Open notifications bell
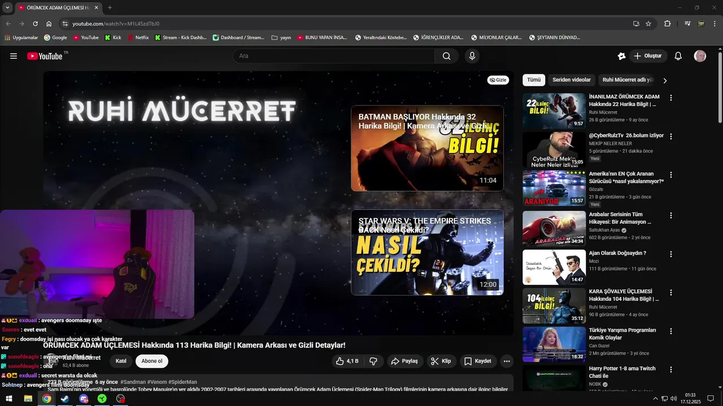The image size is (723, 406). (x=678, y=56)
